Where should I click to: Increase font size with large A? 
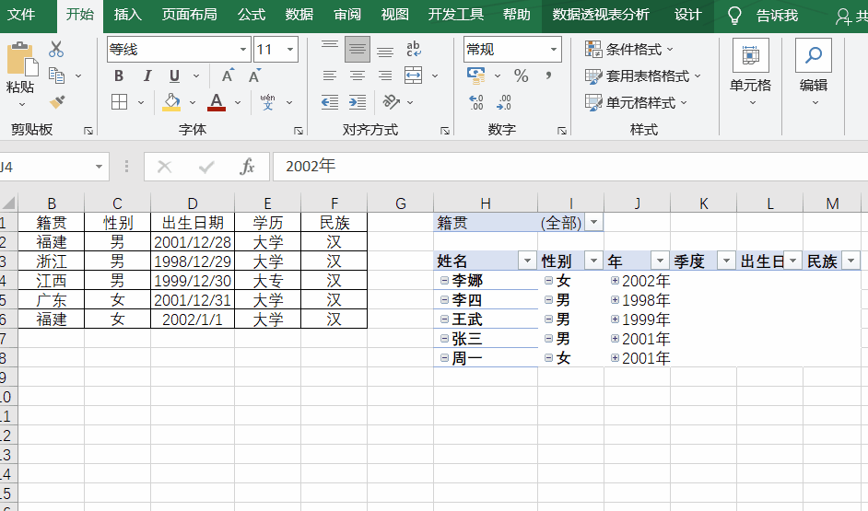point(228,75)
